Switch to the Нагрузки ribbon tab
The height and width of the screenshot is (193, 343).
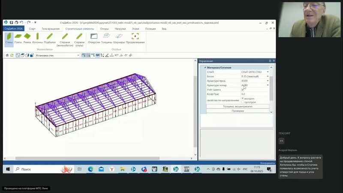(x=120, y=29)
